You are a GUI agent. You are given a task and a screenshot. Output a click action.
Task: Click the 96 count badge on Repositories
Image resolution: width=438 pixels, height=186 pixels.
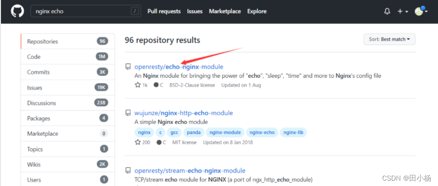pos(102,41)
